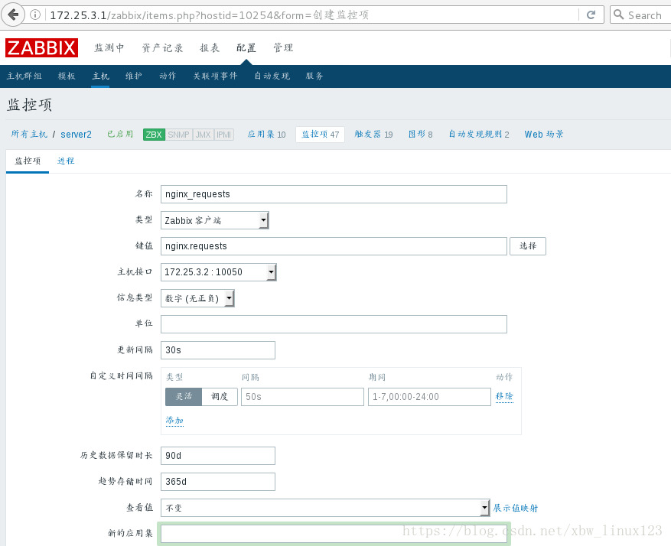
Task: Go to 主机 submenu
Action: point(100,76)
